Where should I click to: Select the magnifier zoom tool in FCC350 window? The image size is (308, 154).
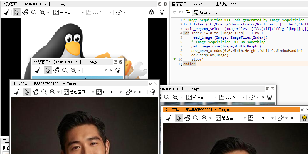[65, 70]
